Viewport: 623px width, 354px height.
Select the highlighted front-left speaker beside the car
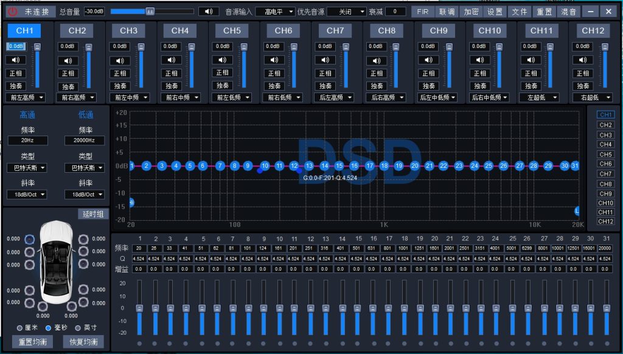tap(29, 239)
